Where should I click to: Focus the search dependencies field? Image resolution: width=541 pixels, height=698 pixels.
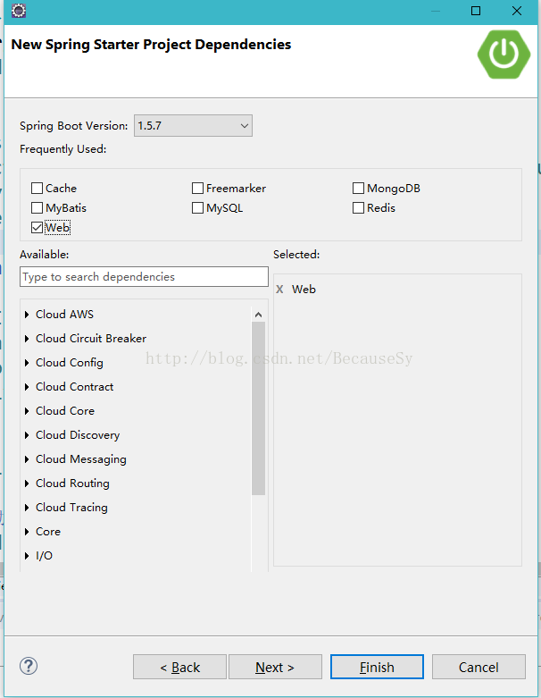pos(144,277)
